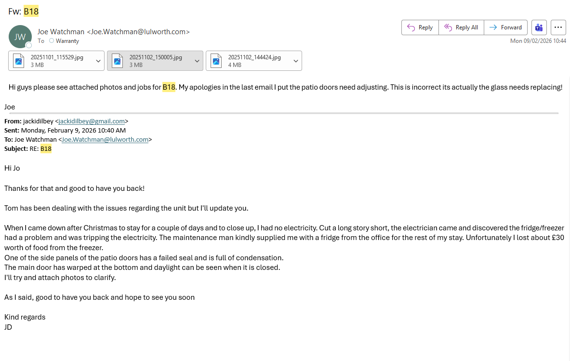570x361 pixels.
Task: Click the presence status circle beside Warranty
Action: 52,41
